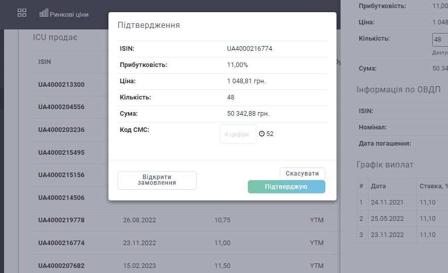This screenshot has height=273, width=448.
Task: Click the Кількість field in side panel
Action: pyautogui.click(x=440, y=40)
